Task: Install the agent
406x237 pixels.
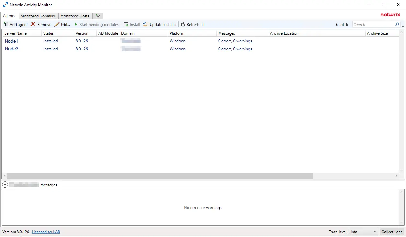Action: click(x=132, y=24)
